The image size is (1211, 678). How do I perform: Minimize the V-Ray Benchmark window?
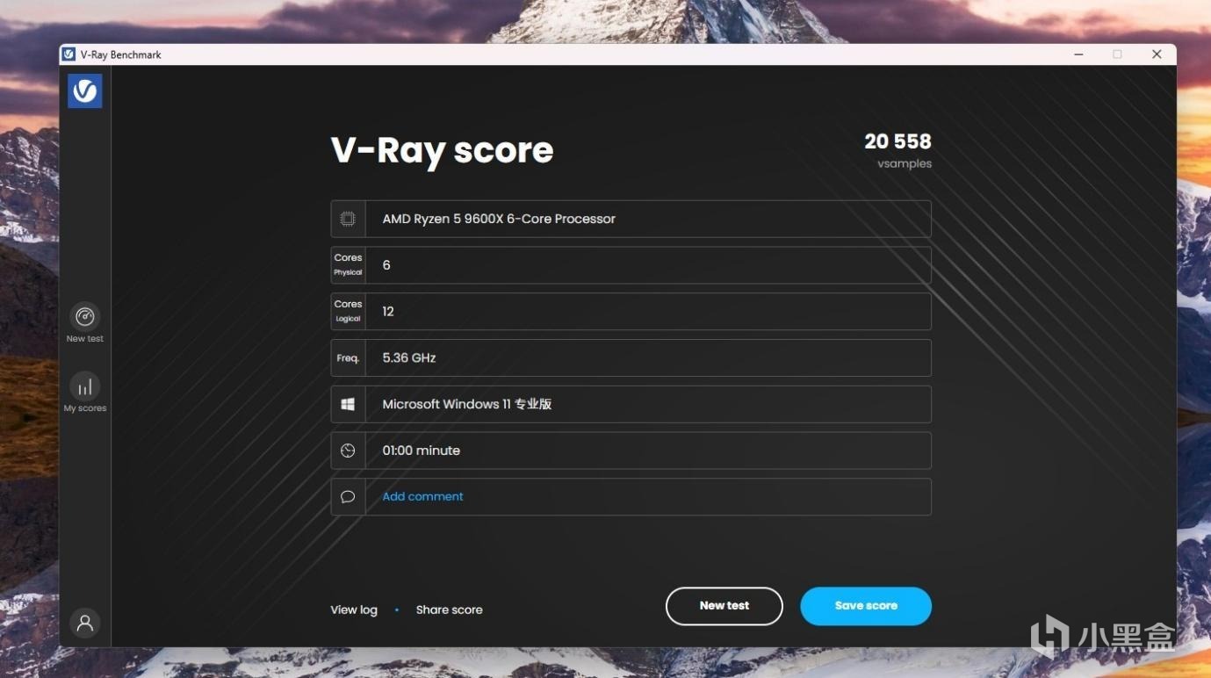click(1078, 54)
